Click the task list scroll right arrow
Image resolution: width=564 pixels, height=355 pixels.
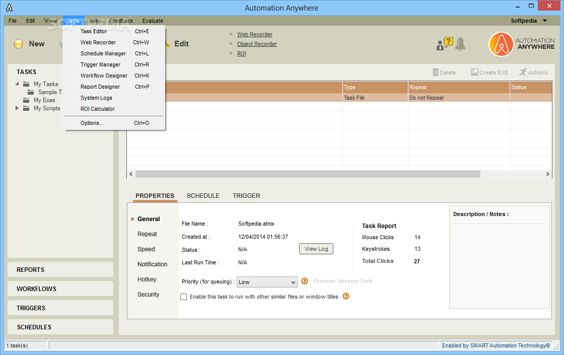coord(547,174)
